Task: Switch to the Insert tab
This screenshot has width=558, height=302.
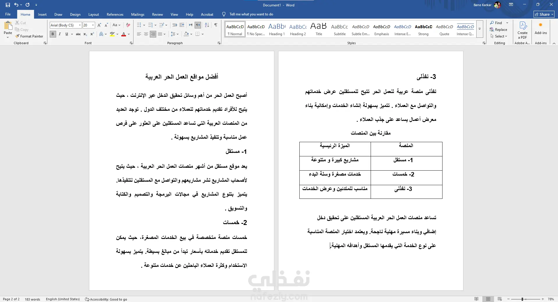Action: click(x=42, y=15)
